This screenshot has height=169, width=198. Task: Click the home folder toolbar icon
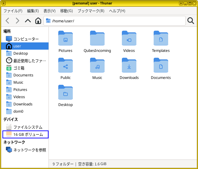(x=38, y=21)
